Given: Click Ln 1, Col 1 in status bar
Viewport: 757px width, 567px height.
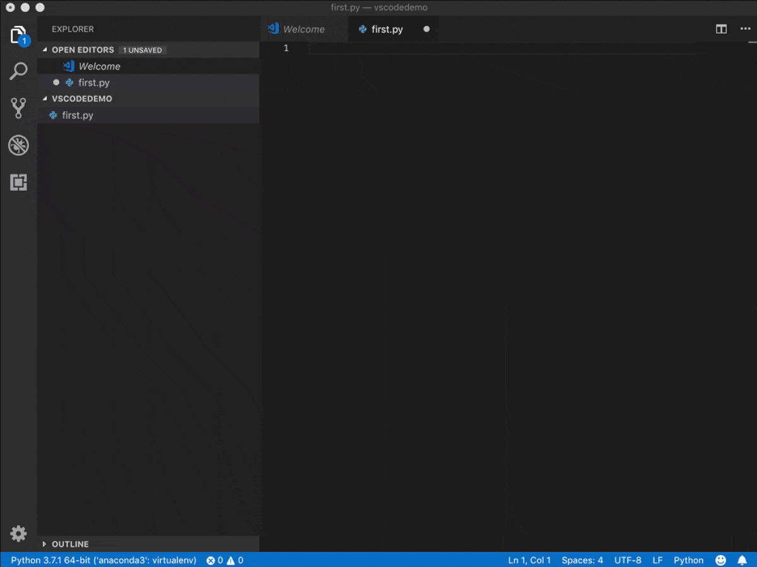Looking at the screenshot, I should point(529,560).
